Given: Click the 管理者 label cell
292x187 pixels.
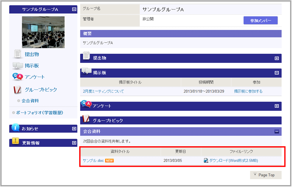Looking at the screenshot, I should click(x=110, y=20).
